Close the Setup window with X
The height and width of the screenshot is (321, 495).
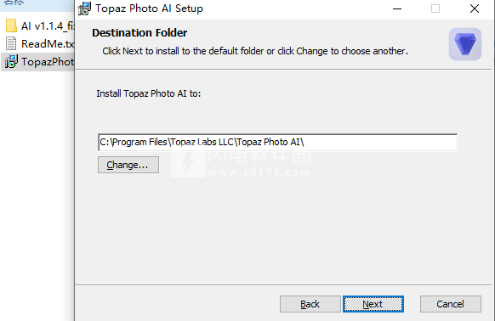pos(475,8)
